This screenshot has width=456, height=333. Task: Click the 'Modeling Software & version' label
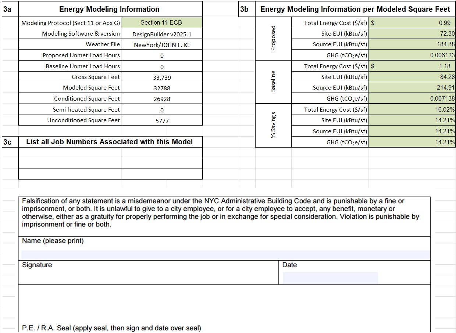pos(70,34)
